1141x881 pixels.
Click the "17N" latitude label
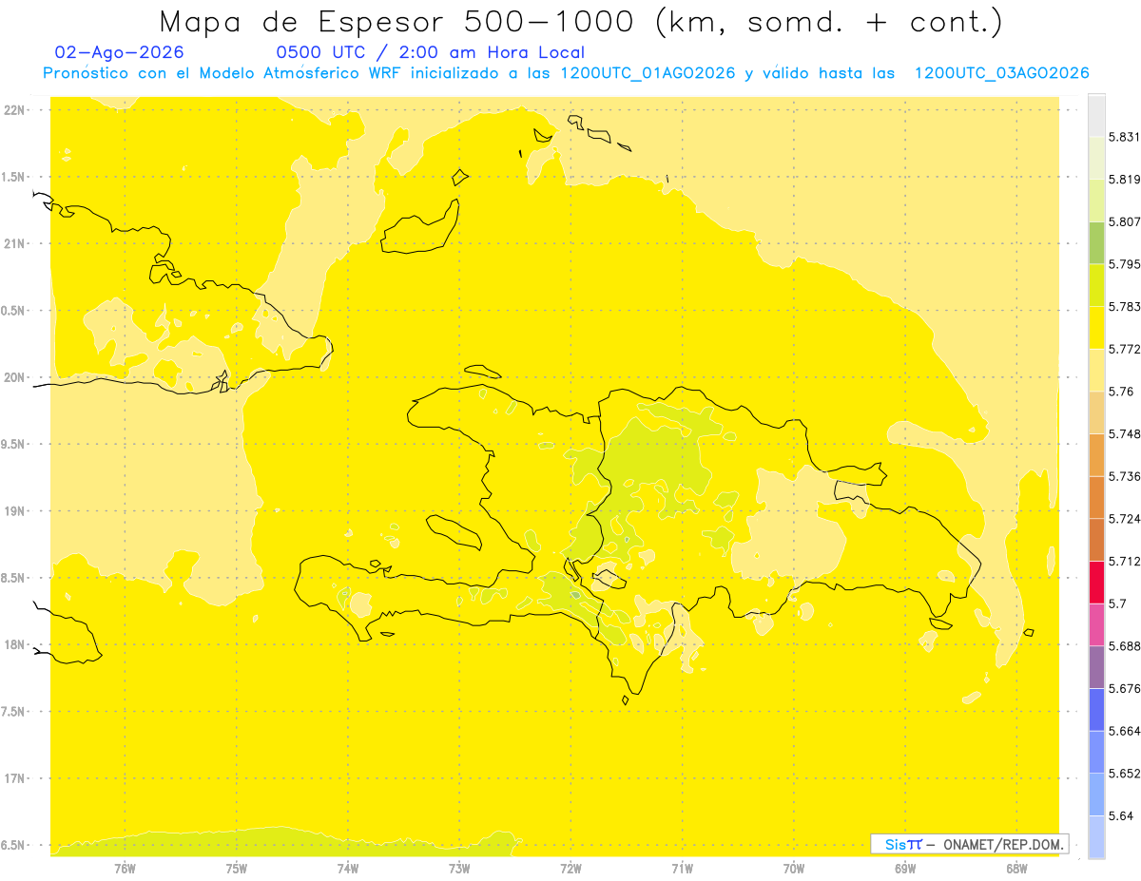point(15,778)
